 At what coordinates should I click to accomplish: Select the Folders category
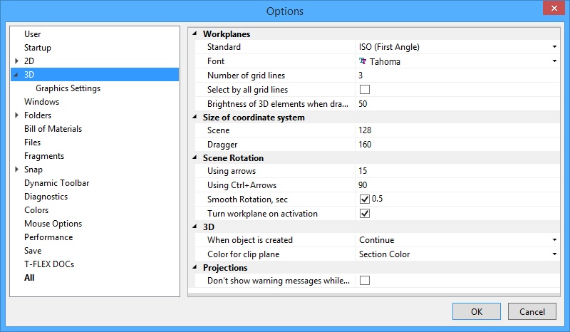pos(38,115)
